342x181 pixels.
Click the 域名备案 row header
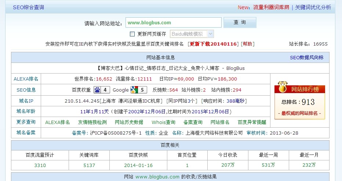click(x=26, y=132)
